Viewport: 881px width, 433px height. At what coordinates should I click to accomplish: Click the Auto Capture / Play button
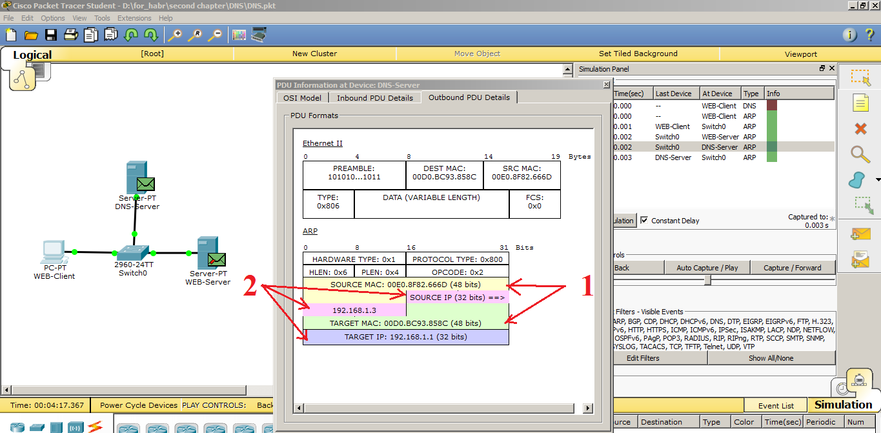coord(707,268)
